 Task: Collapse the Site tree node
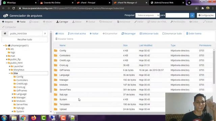click(x=9, y=73)
